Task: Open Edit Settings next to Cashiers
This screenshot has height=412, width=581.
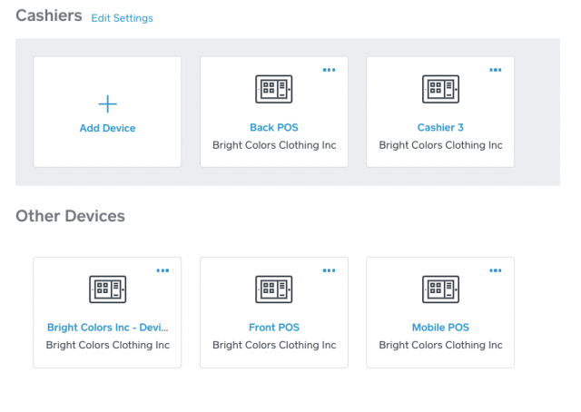Action: [x=122, y=18]
